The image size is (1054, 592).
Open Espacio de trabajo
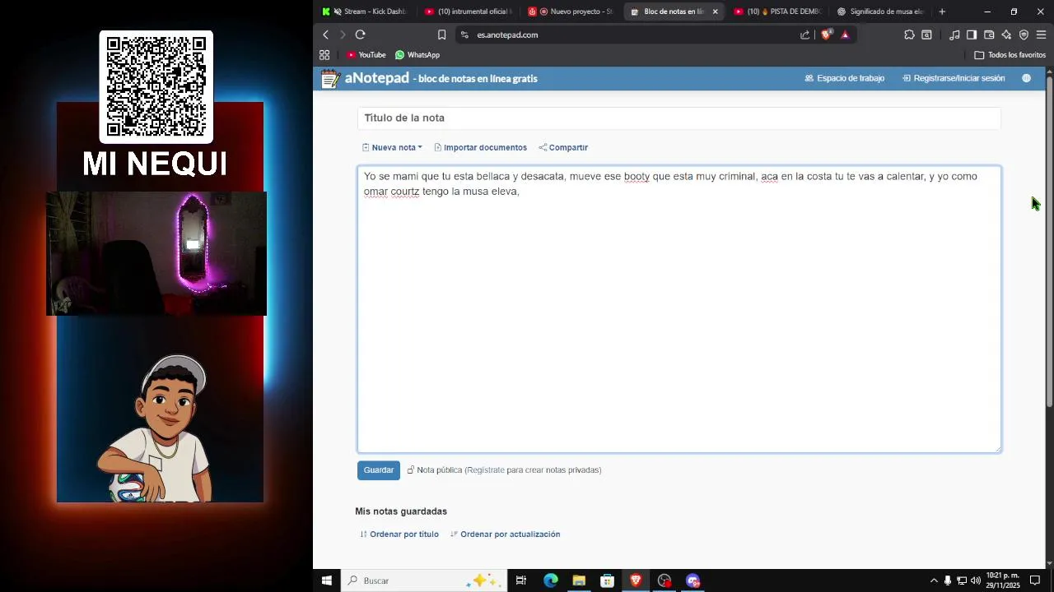(845, 78)
